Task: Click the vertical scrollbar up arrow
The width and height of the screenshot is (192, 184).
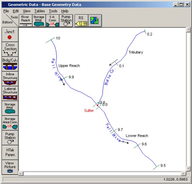Action: (188, 30)
